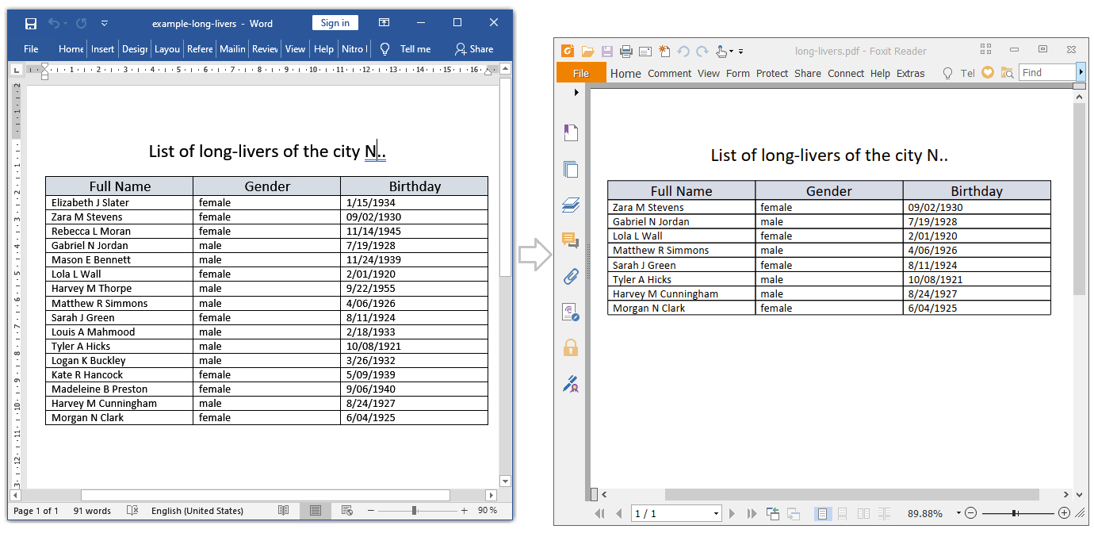Open the Security panel via the lock icon
The height and width of the screenshot is (533, 1094).
[571, 347]
